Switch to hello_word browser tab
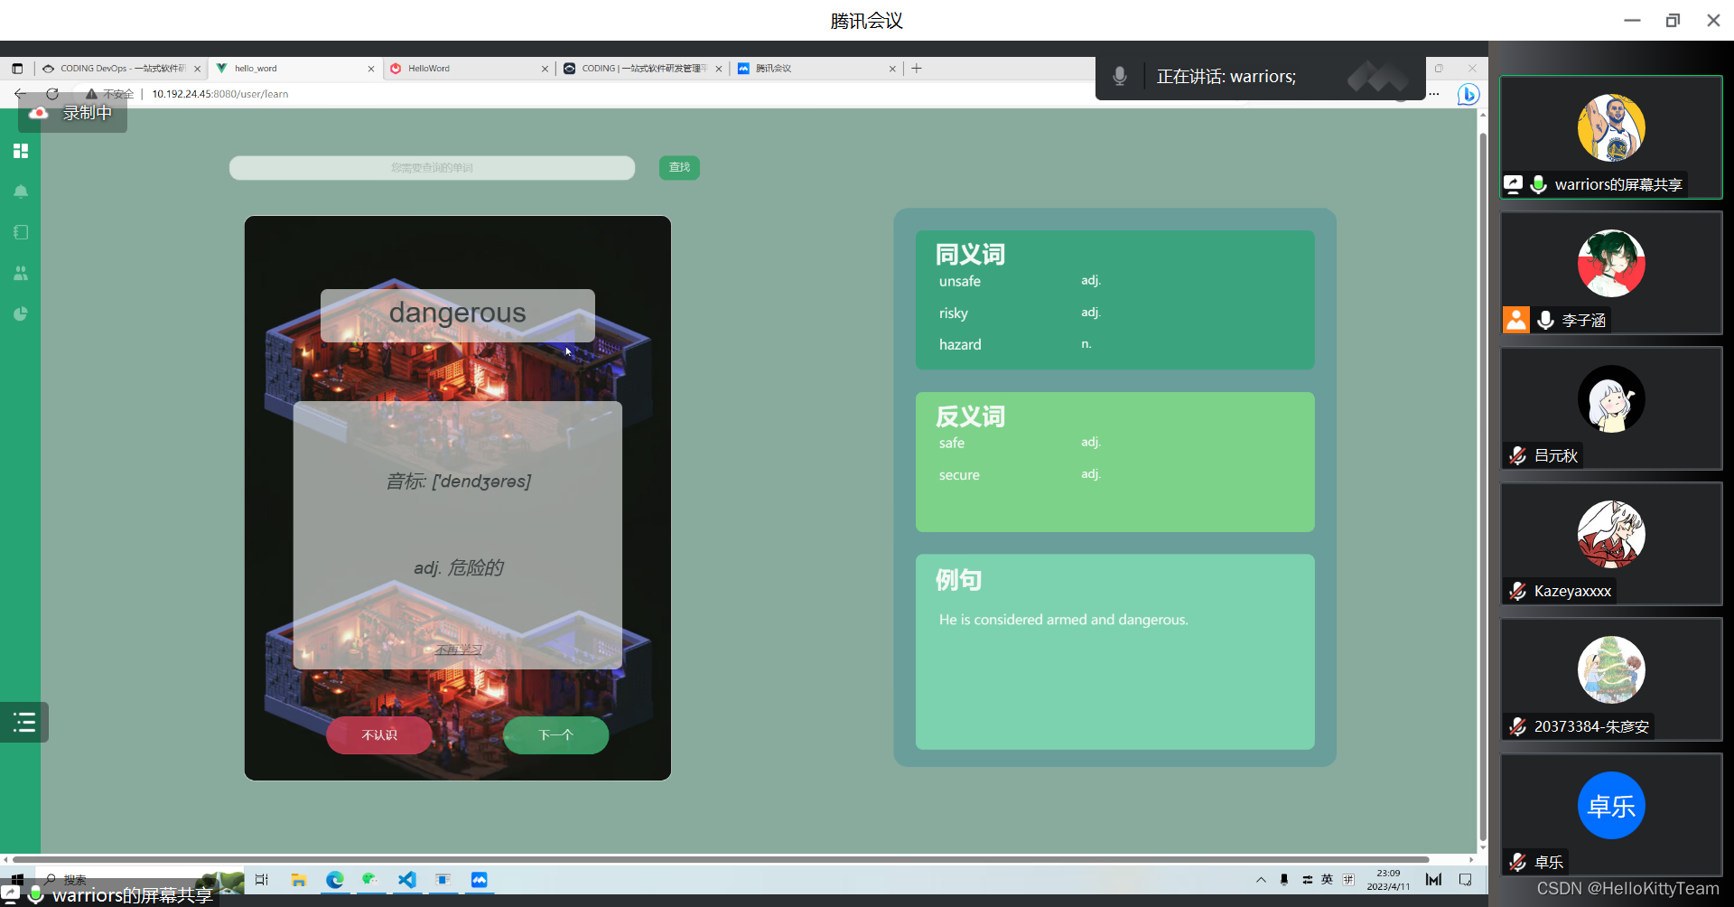 coord(296,69)
